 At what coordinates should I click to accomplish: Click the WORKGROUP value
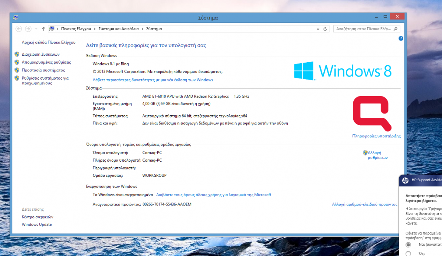pyautogui.click(x=154, y=175)
